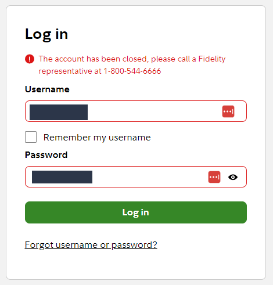Click 'representative at' text in the error message
Viewport: 273px width, 285px height.
click(70, 71)
